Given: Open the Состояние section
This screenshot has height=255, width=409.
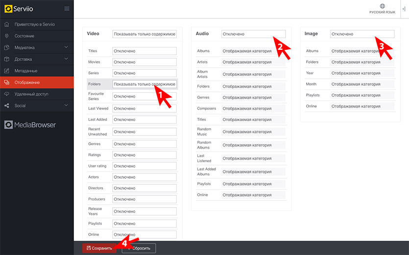Looking at the screenshot, I should click(x=24, y=36).
